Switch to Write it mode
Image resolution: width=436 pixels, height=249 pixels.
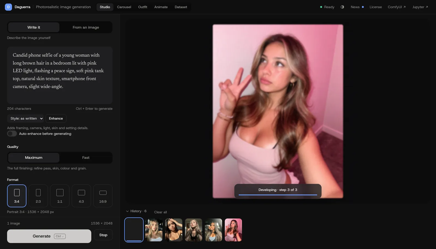tap(34, 27)
